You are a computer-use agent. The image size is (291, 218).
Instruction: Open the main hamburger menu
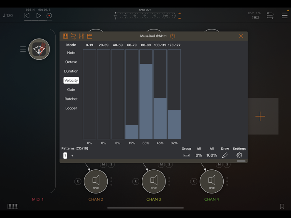tap(284, 16)
